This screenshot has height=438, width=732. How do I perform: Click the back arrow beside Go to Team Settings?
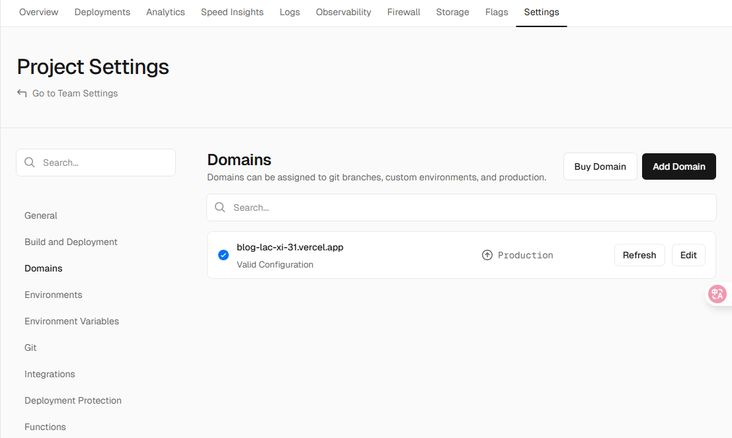(22, 93)
